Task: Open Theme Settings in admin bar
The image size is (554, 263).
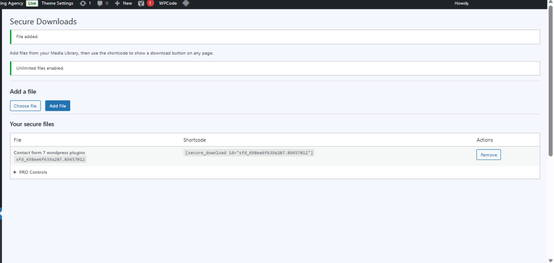Action: [57, 3]
